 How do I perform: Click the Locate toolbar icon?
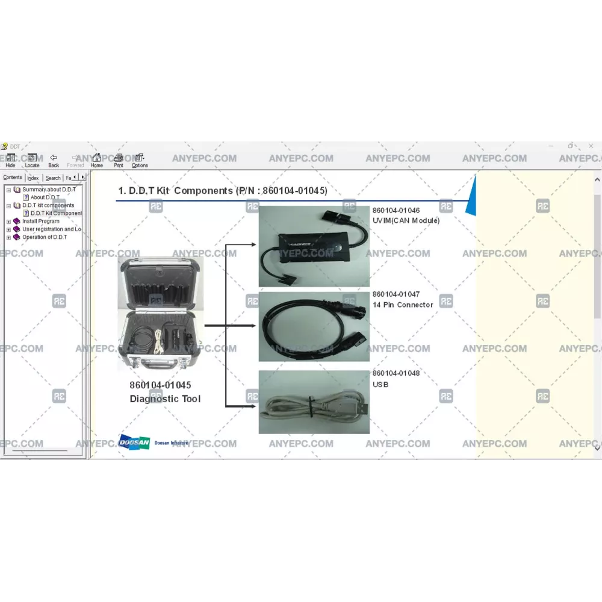click(x=32, y=160)
